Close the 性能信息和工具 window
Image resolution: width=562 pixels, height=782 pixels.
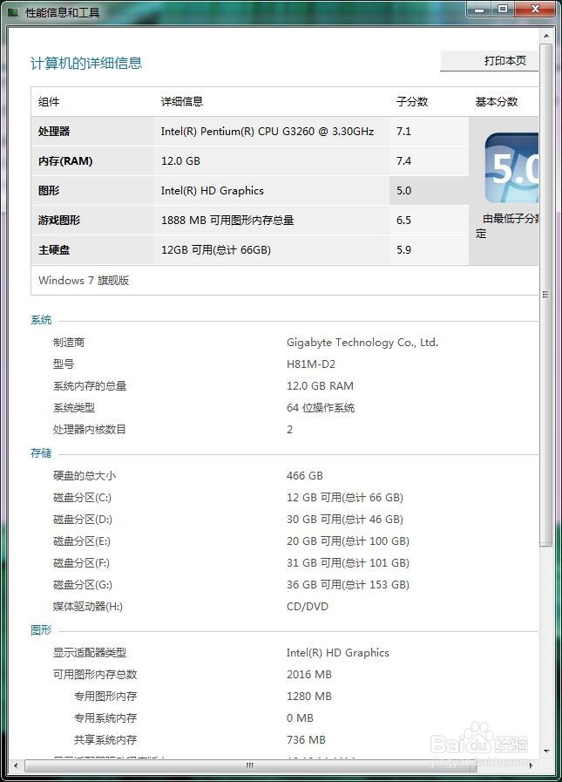tap(536, 9)
